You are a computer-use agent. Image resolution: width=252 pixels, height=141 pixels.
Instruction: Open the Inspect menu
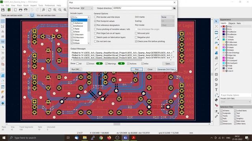33,5
